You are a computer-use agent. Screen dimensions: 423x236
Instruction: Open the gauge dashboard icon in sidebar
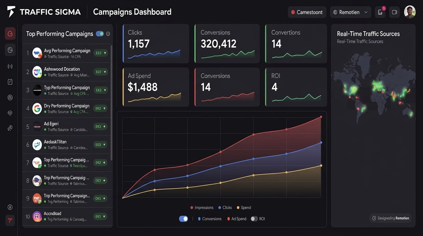coord(10,50)
